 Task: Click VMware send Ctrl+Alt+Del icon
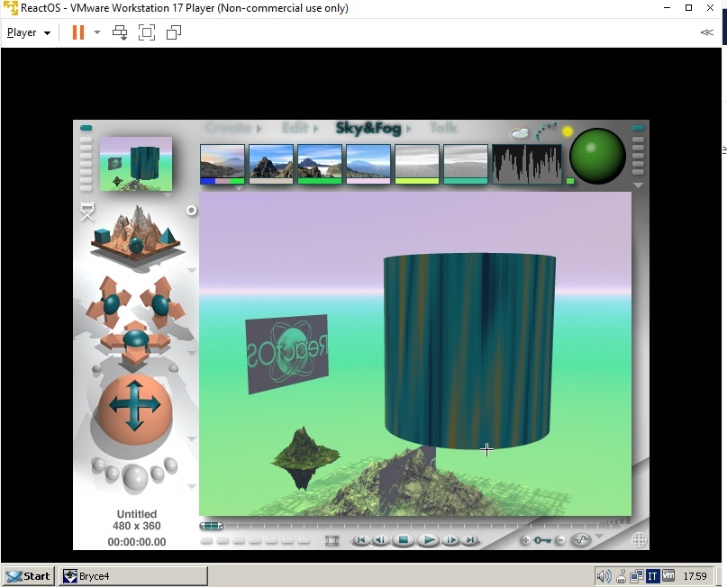click(x=120, y=33)
